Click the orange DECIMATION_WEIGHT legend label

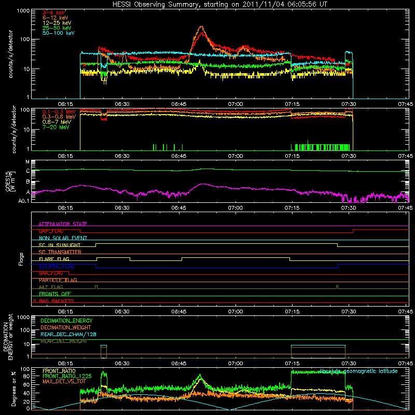click(x=66, y=328)
